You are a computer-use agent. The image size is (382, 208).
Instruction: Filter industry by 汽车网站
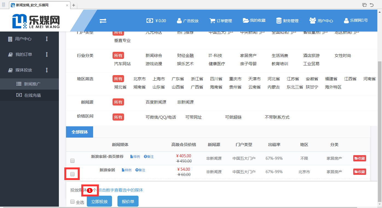(122, 64)
